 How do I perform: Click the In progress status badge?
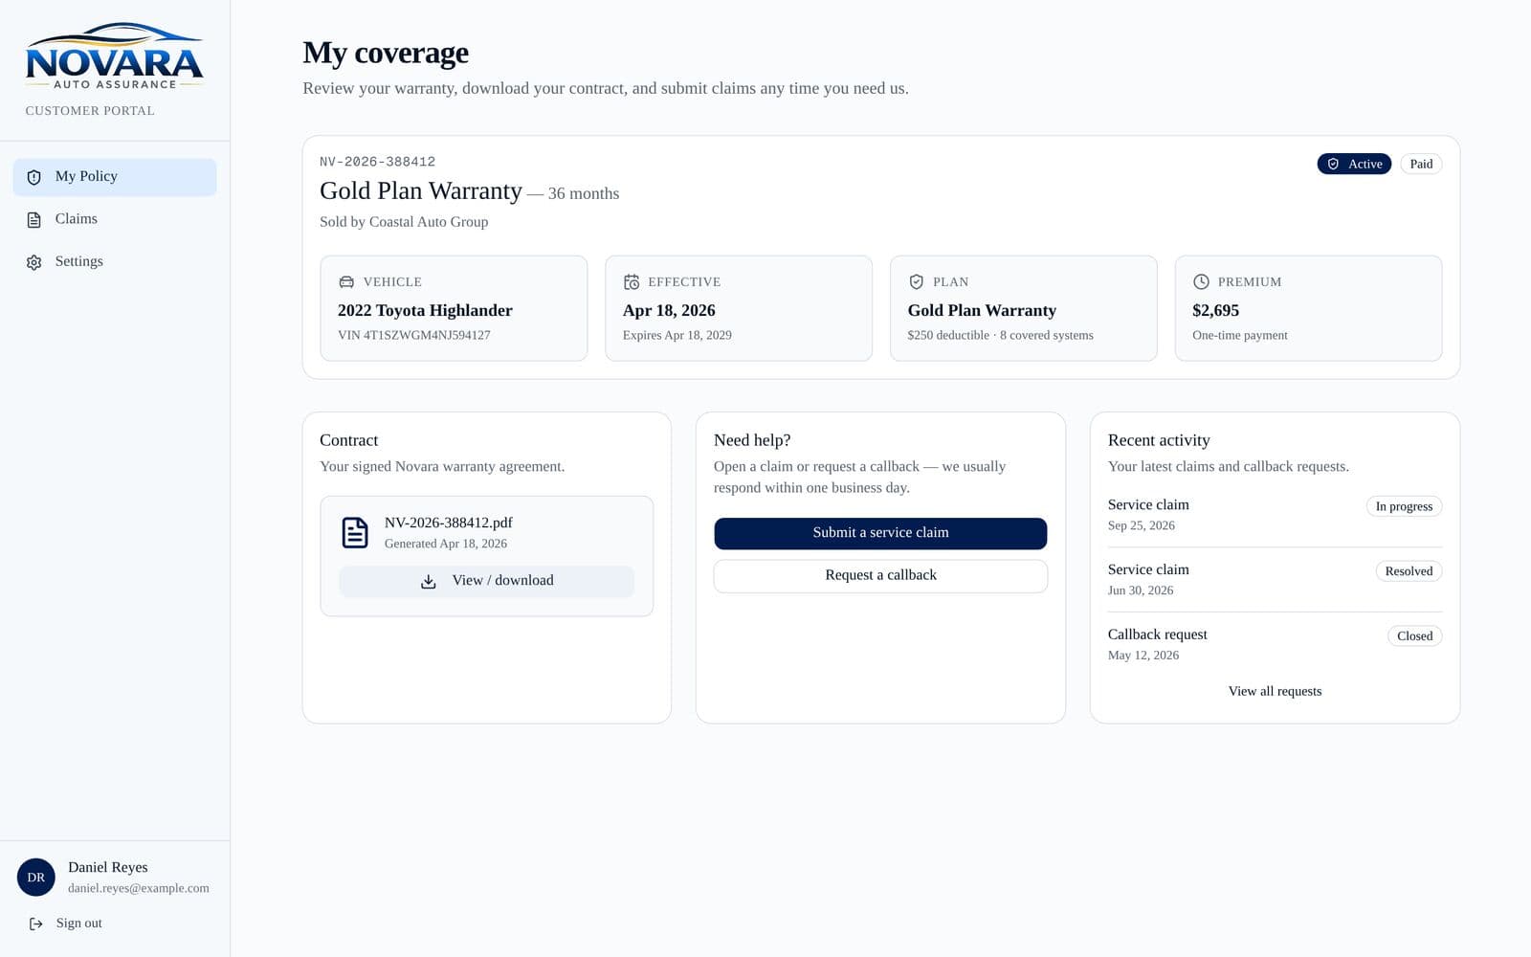click(x=1404, y=507)
